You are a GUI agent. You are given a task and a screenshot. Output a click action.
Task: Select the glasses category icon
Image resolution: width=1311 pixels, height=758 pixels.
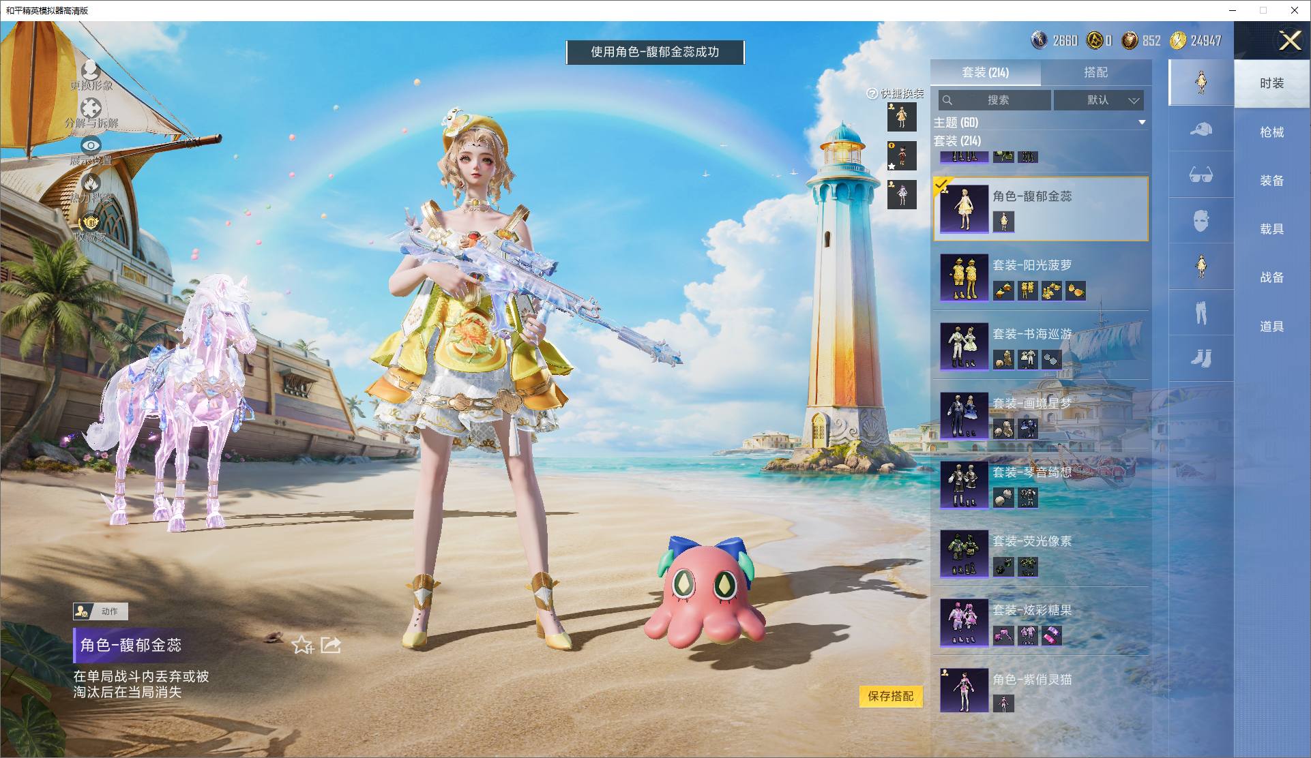(1201, 175)
